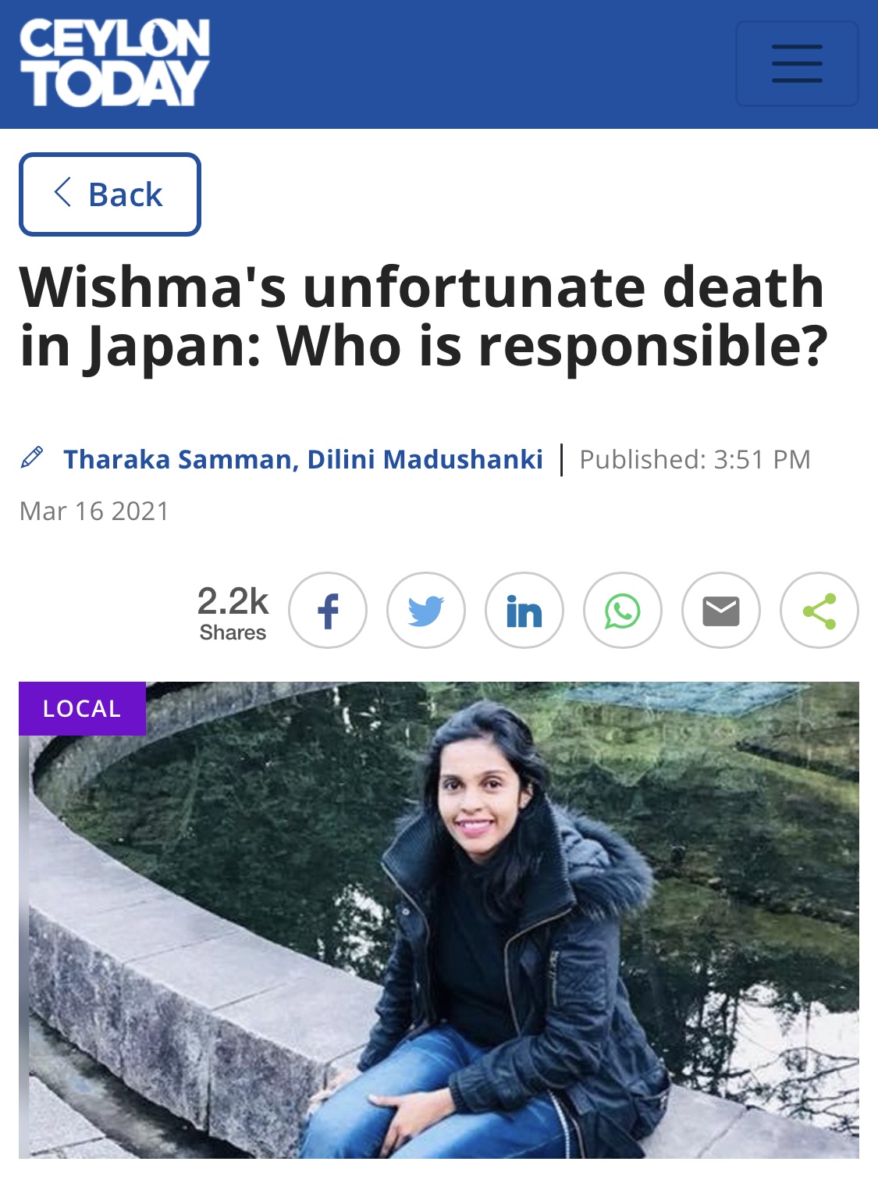The image size is (878, 1183).
Task: Select the purple LOCAL category tag
Action: click(x=83, y=708)
